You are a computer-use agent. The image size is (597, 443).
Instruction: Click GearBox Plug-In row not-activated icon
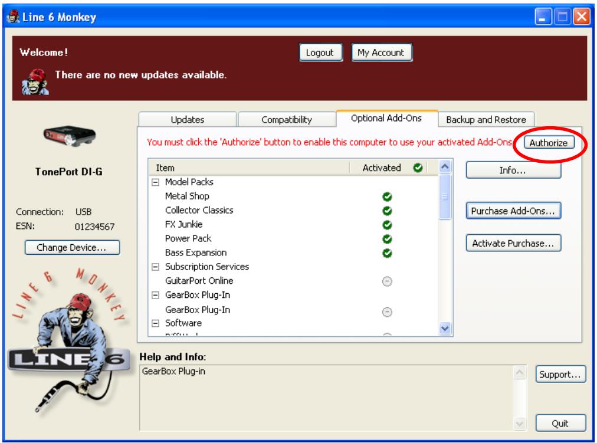tap(387, 312)
